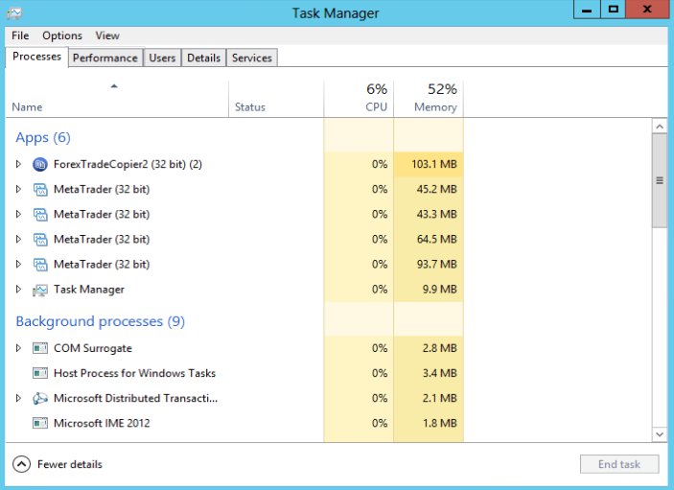
Task: Click 0% CPU value for ForexTradeCopier2
Action: click(x=380, y=164)
